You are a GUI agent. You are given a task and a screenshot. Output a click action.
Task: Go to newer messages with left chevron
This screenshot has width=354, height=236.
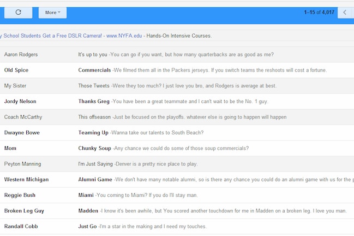pos(346,13)
